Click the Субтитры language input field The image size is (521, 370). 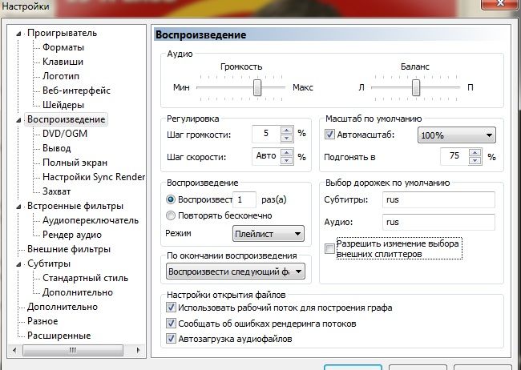point(437,199)
